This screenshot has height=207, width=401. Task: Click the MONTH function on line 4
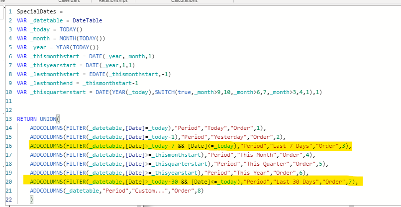68,38
